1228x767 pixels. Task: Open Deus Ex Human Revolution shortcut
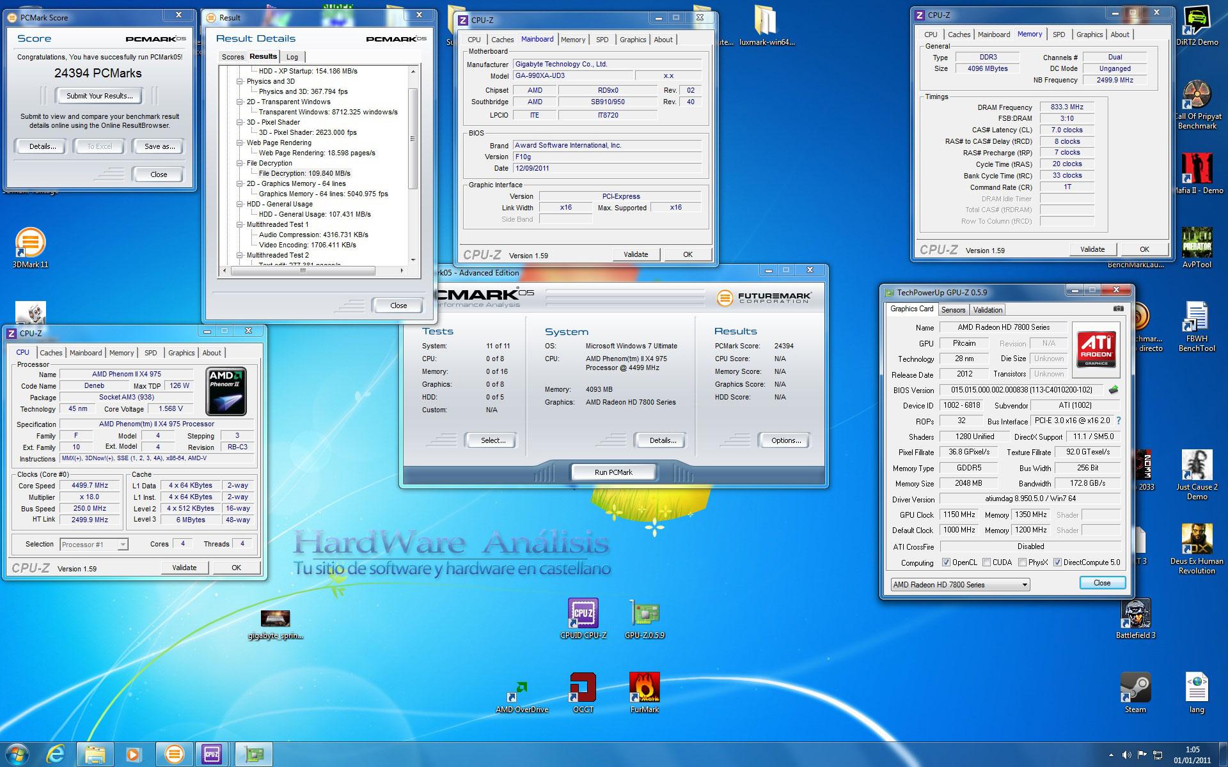point(1197,550)
